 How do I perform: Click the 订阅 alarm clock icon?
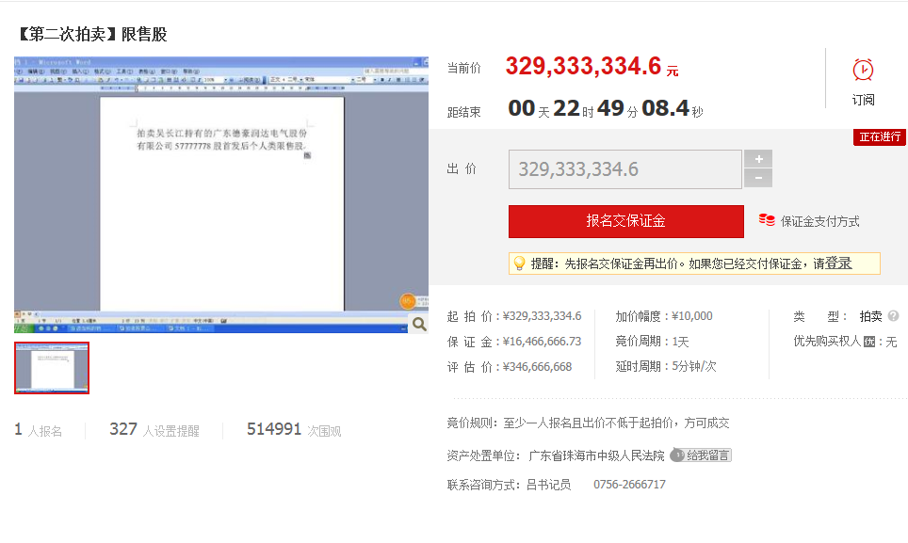point(863,71)
